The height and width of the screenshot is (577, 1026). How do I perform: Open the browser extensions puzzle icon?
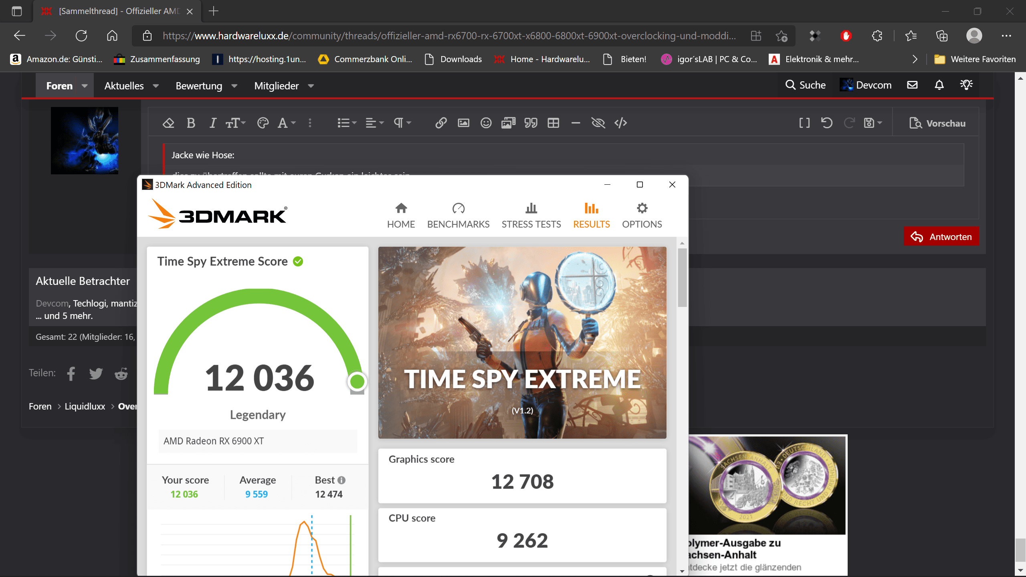(877, 36)
